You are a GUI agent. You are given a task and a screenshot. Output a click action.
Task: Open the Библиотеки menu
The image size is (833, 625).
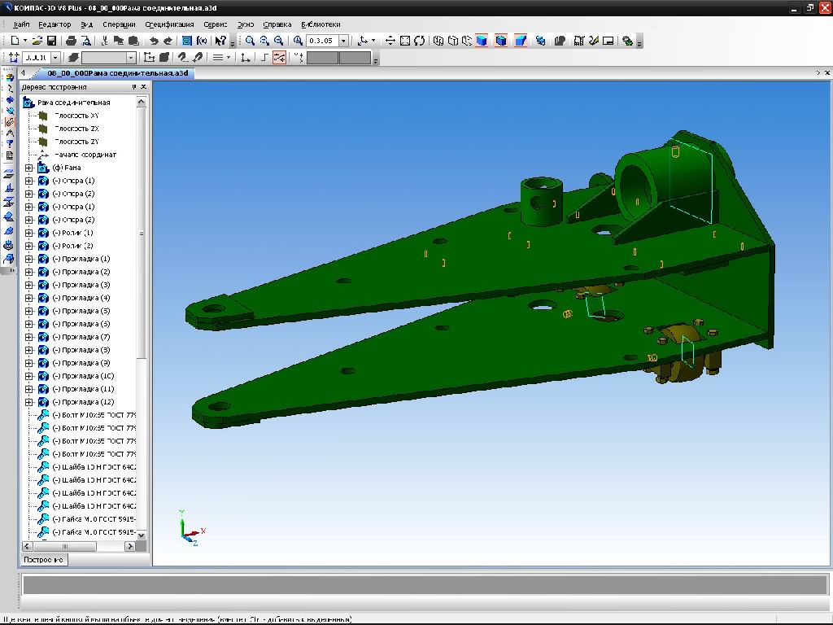321,24
